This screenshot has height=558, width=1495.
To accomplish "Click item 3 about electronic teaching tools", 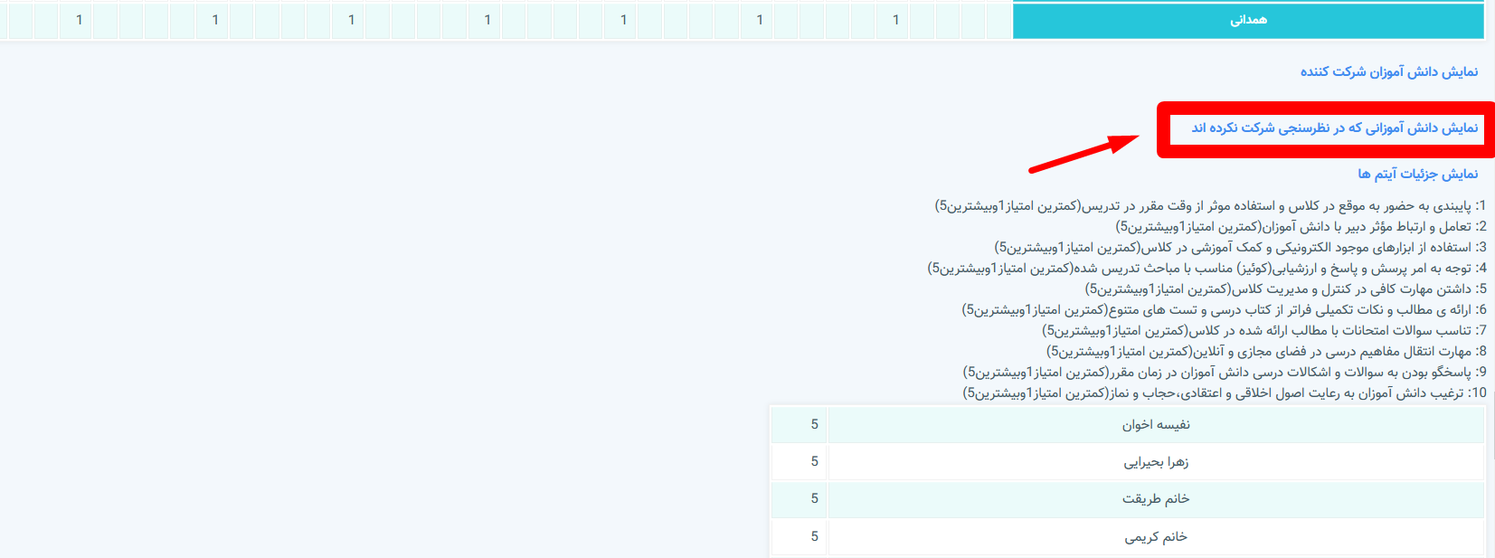I will [x=1239, y=248].
